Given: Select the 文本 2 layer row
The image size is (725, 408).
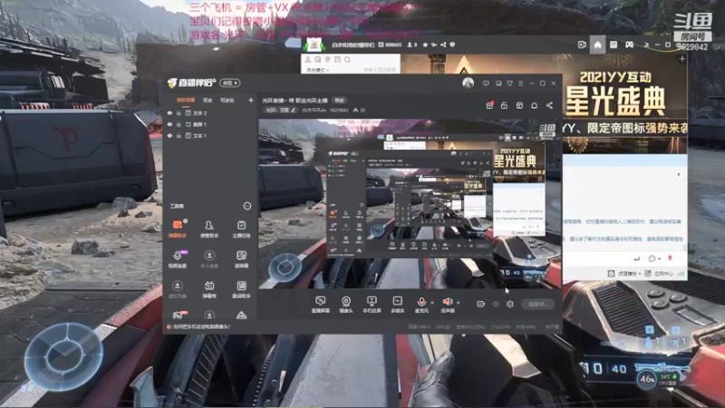Looking at the screenshot, I should (210, 112).
